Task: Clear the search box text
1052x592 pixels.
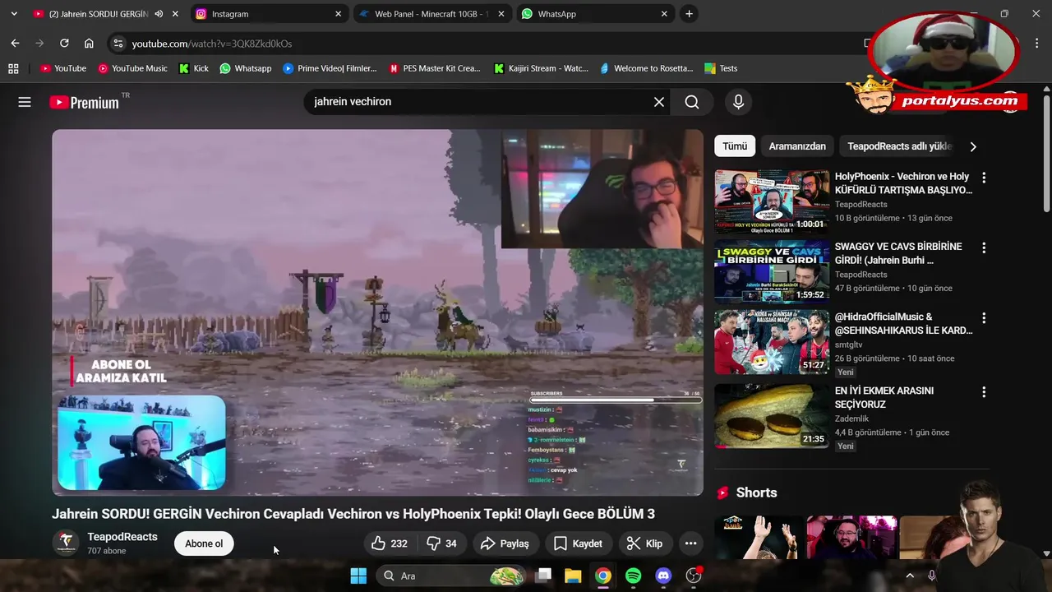Action: pyautogui.click(x=659, y=102)
